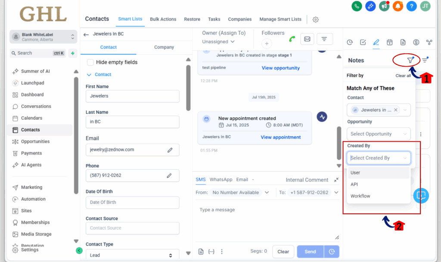441x262 pixels.
Task: Remove Jewelers in contact filter chip
Action: (x=396, y=110)
